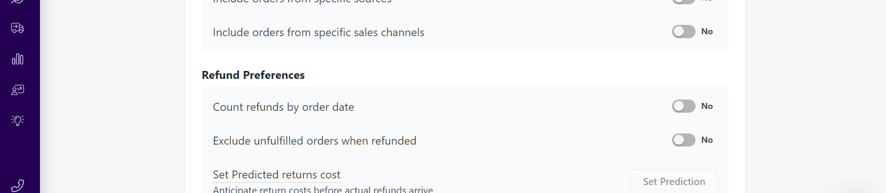Click the phone support icon in sidebar
Viewport: 886px width, 193px height.
pos(17,186)
